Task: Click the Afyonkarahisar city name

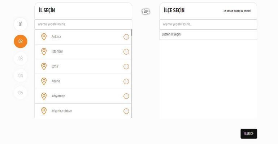Action: tap(62, 111)
